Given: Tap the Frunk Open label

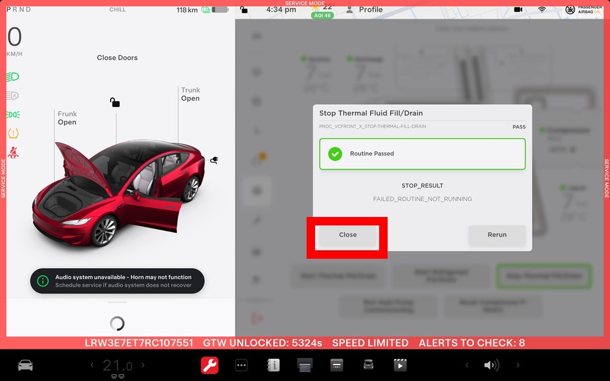Looking at the screenshot, I should click(67, 118).
